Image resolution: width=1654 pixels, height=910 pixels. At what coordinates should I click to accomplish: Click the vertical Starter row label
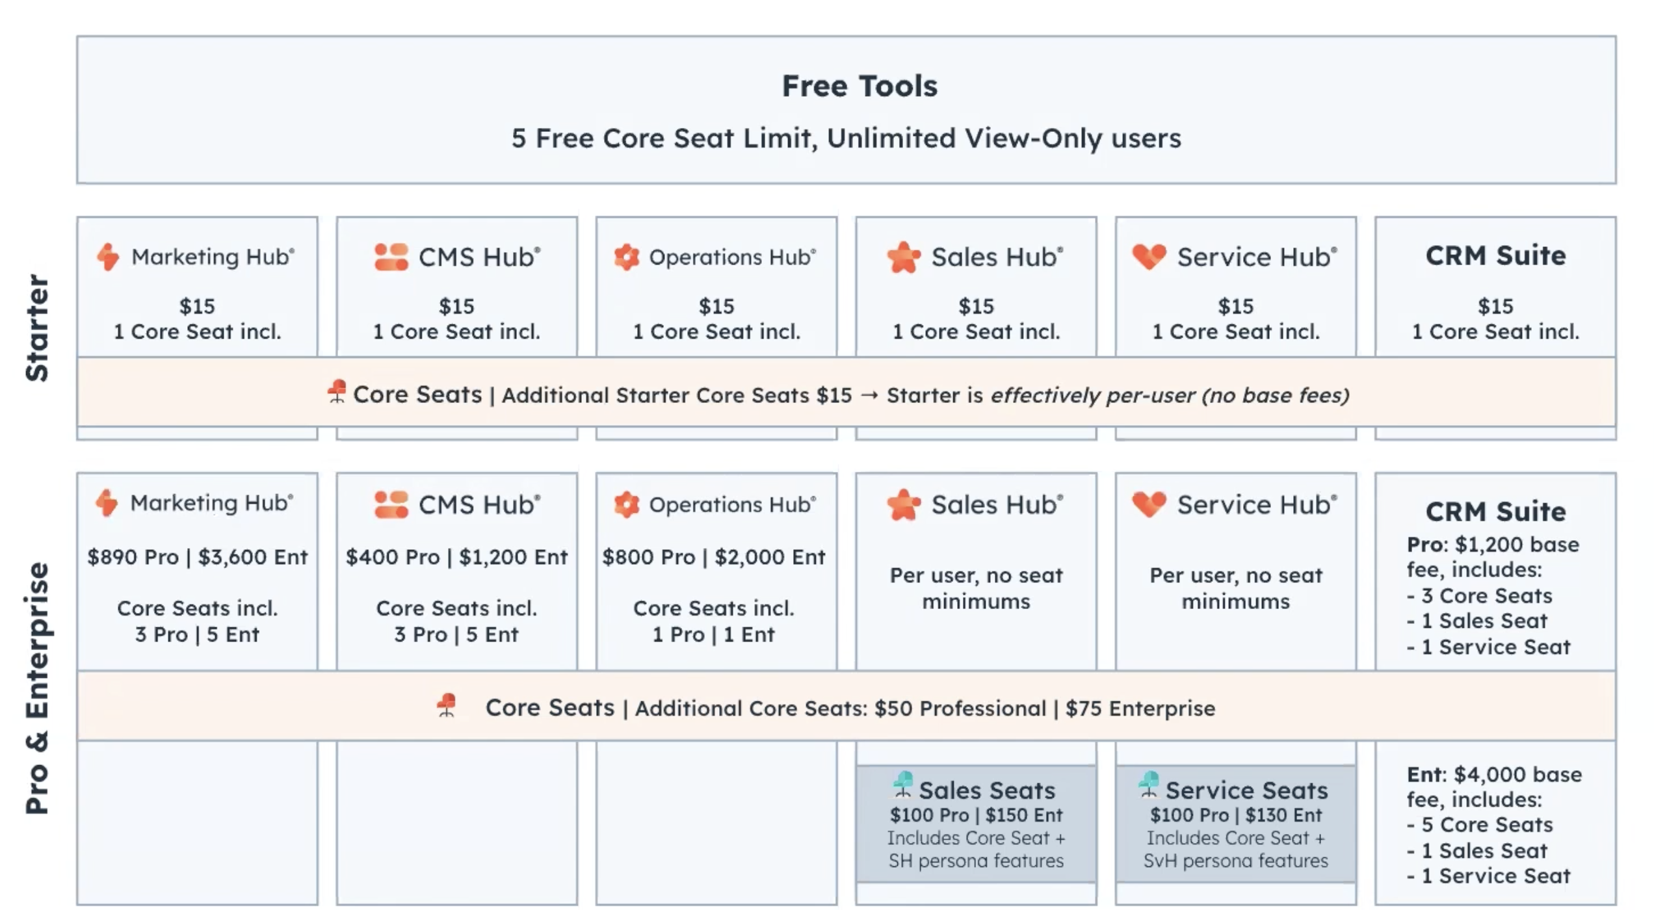37,328
